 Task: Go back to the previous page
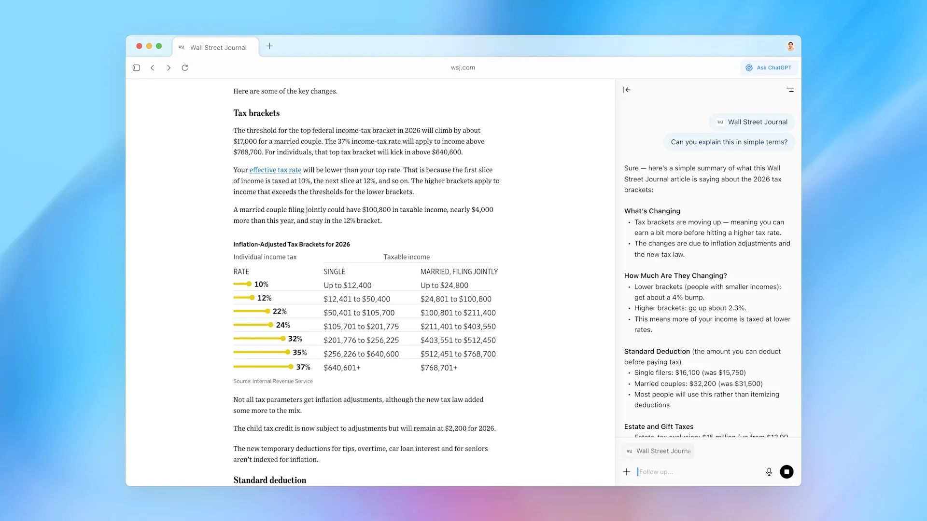153,68
